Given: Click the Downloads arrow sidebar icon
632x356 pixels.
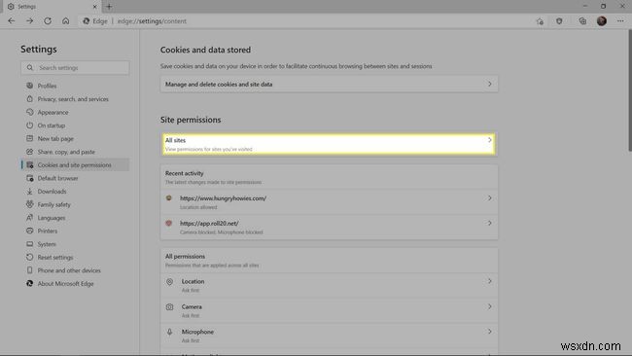Looking at the screenshot, I should coord(29,192).
